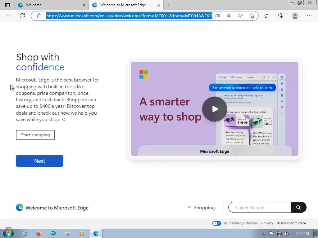The width and height of the screenshot is (318, 238).
Task: Select the Edge taskbar button
Action: click(96, 234)
